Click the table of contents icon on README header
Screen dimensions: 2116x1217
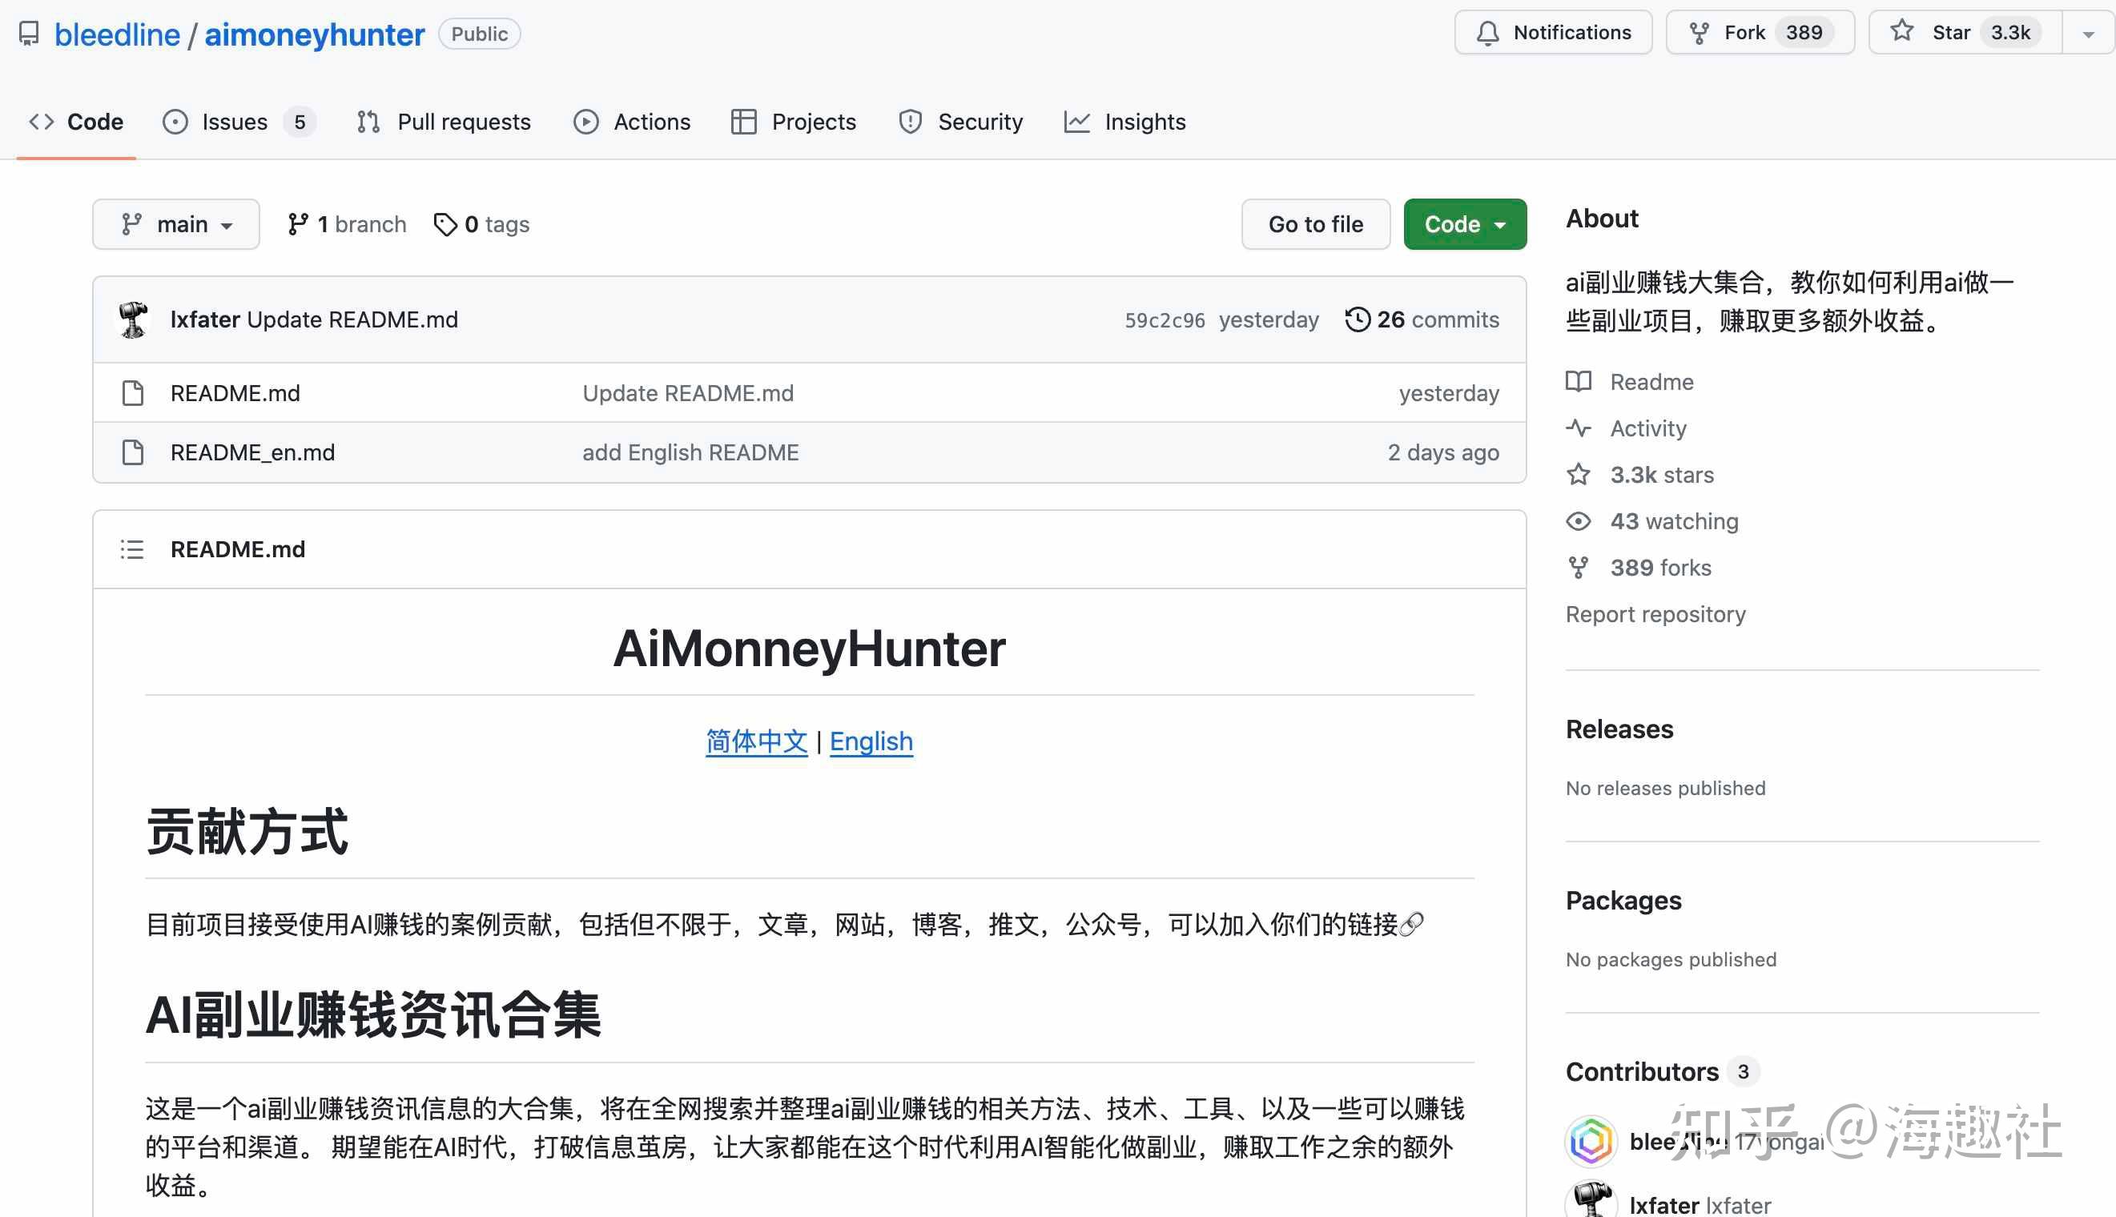pos(132,549)
